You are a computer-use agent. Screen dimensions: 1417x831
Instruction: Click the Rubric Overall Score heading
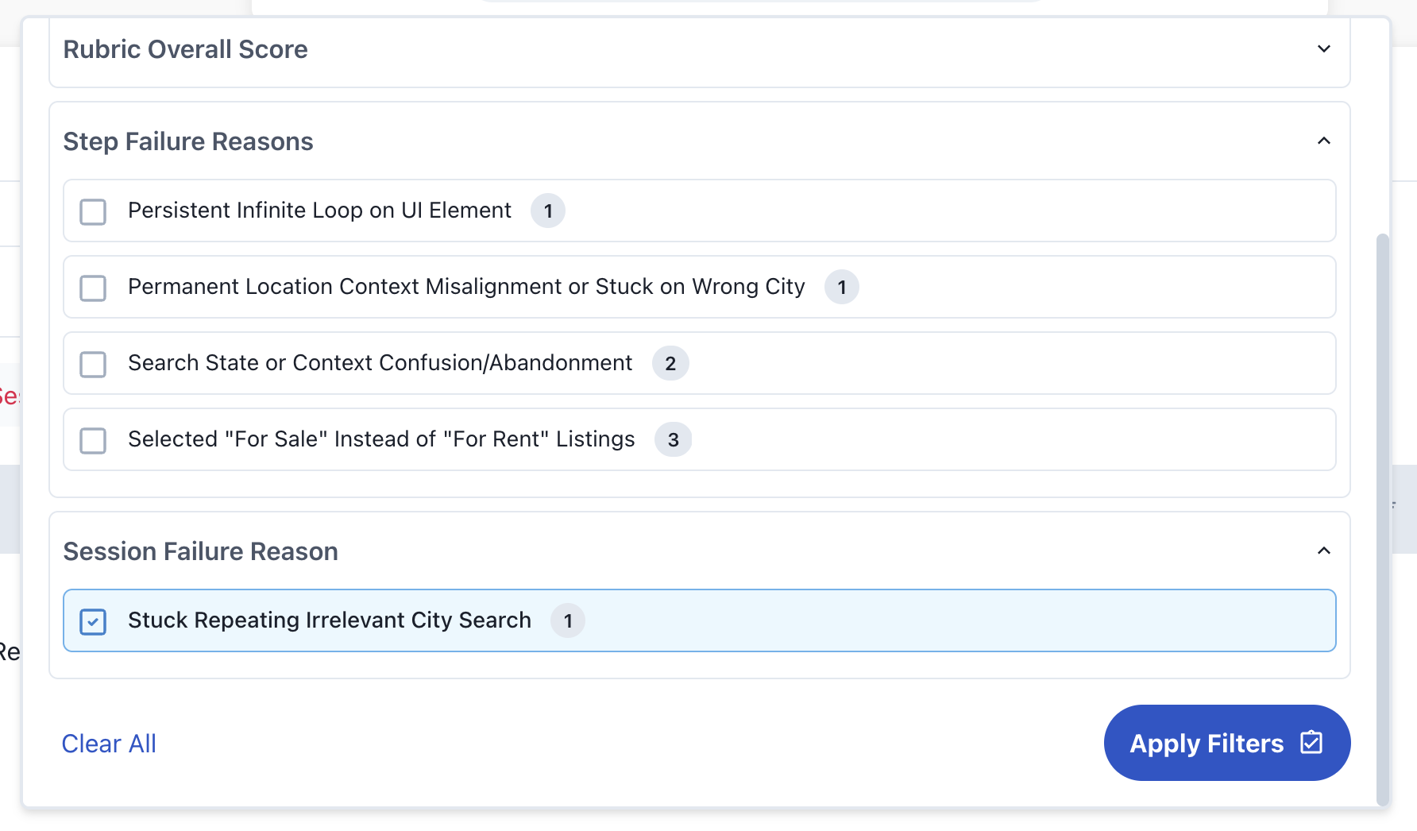click(x=185, y=49)
